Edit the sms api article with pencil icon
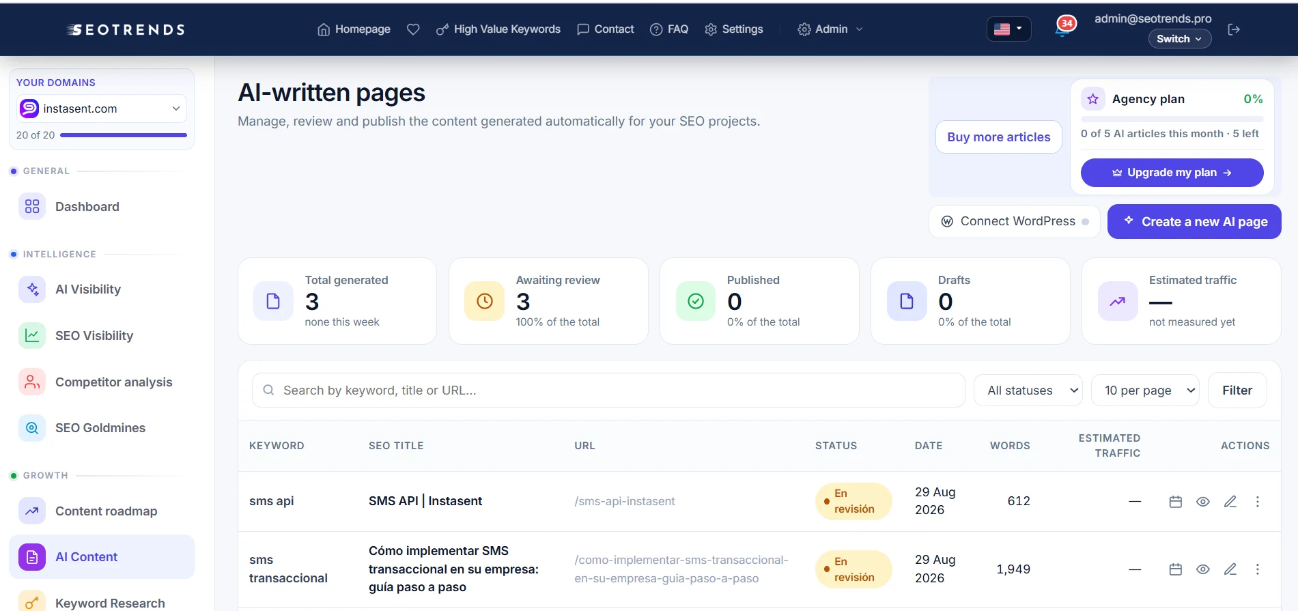This screenshot has width=1298, height=611. [1230, 502]
